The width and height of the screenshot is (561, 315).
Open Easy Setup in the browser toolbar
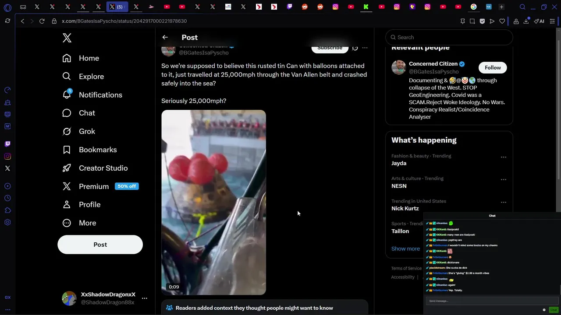coord(552,21)
